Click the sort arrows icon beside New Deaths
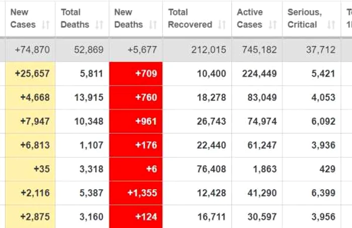The width and height of the screenshot is (352, 228). [x=153, y=25]
